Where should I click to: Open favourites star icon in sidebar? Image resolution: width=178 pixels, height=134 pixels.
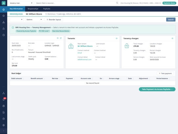click(x=4, y=16)
